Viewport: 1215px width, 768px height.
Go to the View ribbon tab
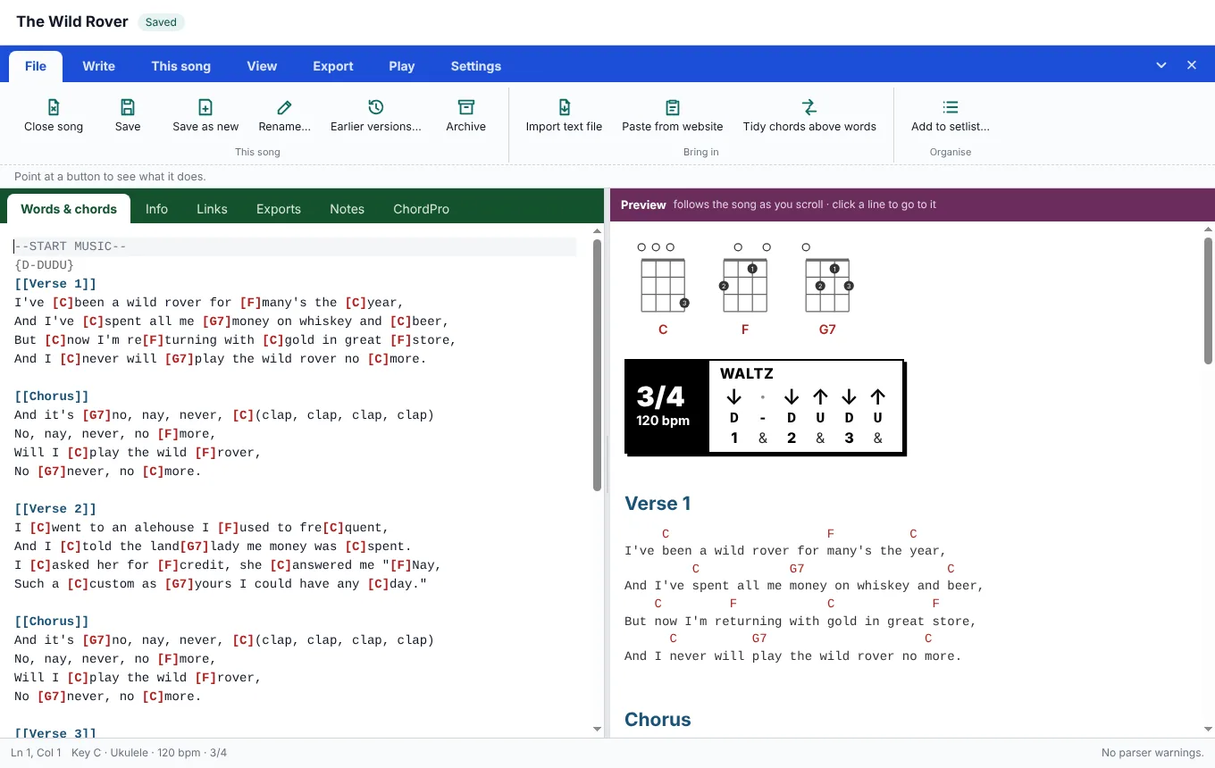coord(262,66)
